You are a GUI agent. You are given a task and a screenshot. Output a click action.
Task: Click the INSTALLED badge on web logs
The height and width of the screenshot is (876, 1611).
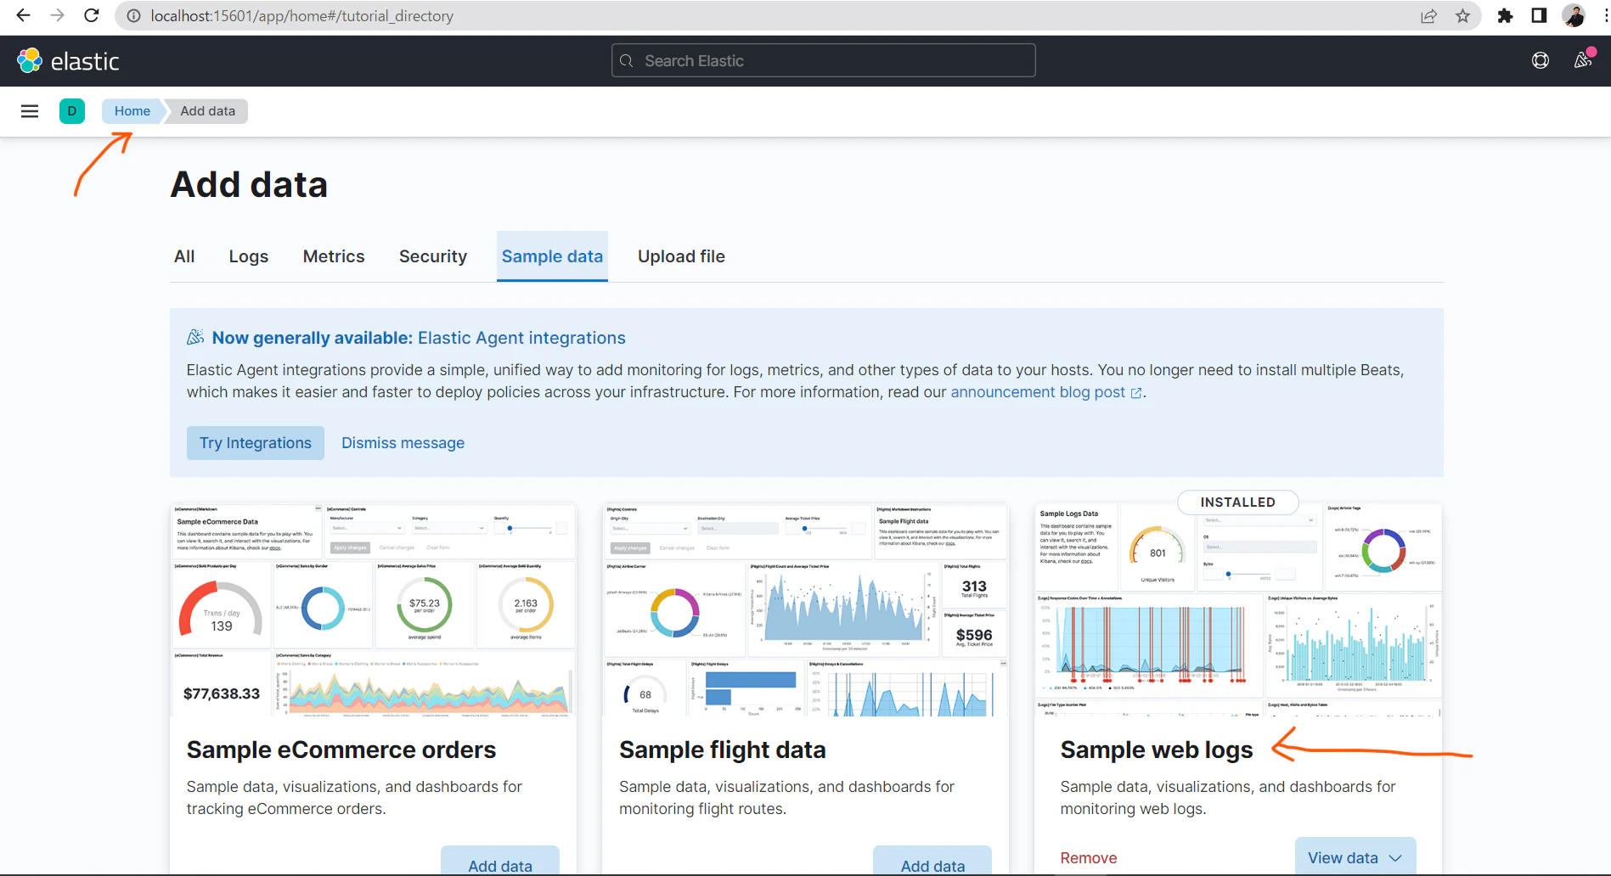pyautogui.click(x=1238, y=503)
